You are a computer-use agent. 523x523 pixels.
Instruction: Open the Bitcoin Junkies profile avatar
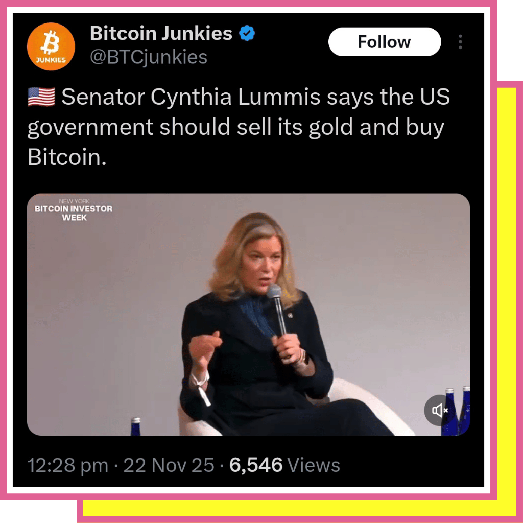51,46
